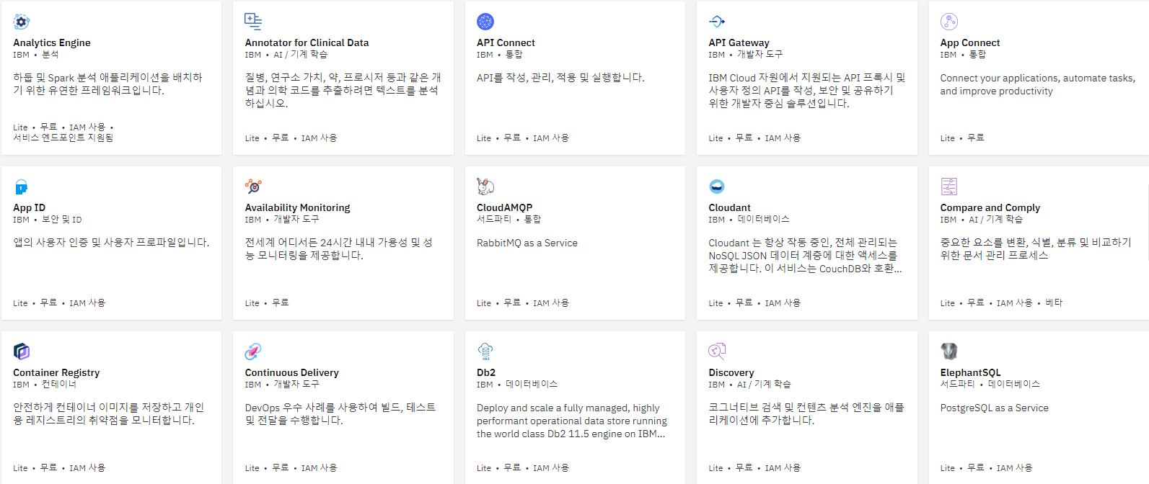Click the CloudAMQP rabbit icon
The image size is (1149, 484).
[x=485, y=187]
